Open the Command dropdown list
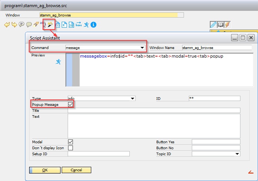This screenshot has height=181, width=258. coord(142,48)
